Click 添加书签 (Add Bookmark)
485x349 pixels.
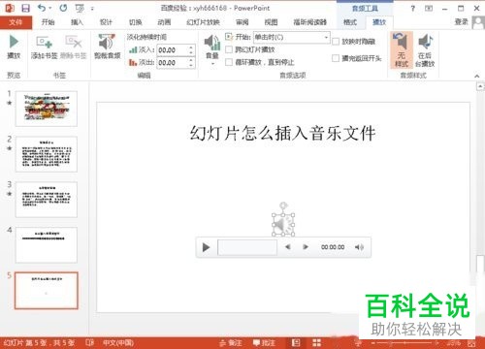click(45, 47)
